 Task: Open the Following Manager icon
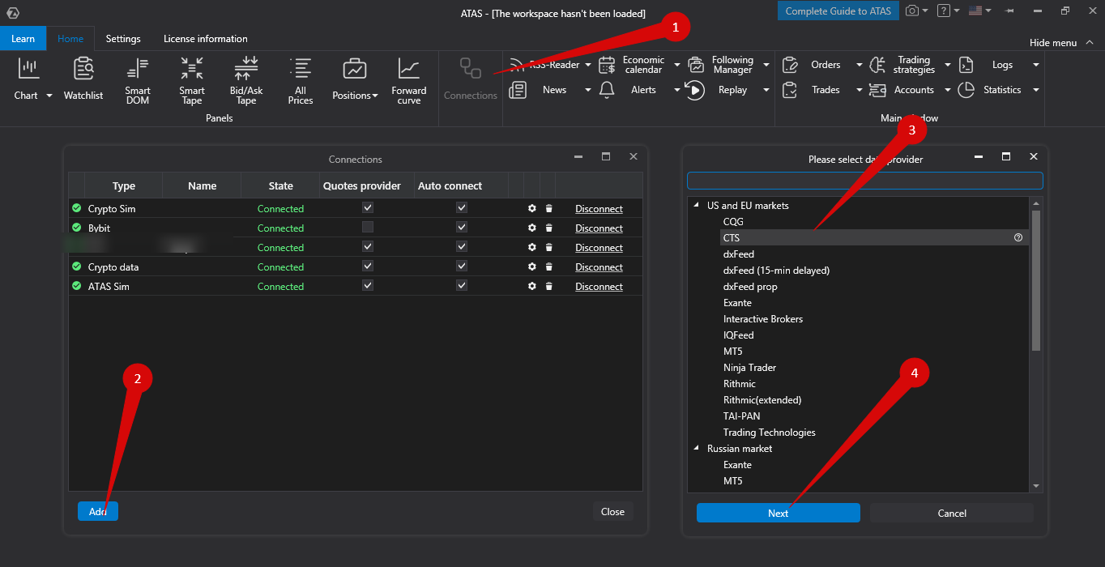pyautogui.click(x=696, y=65)
